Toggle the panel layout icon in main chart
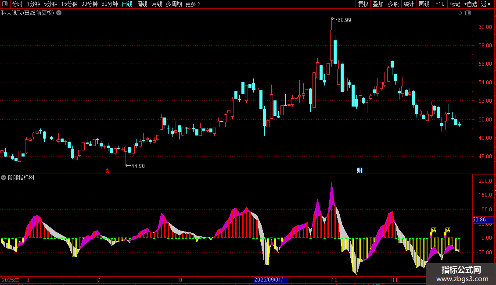 [468, 13]
